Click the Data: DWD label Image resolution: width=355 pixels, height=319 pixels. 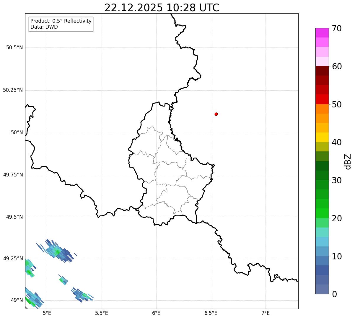click(x=44, y=27)
